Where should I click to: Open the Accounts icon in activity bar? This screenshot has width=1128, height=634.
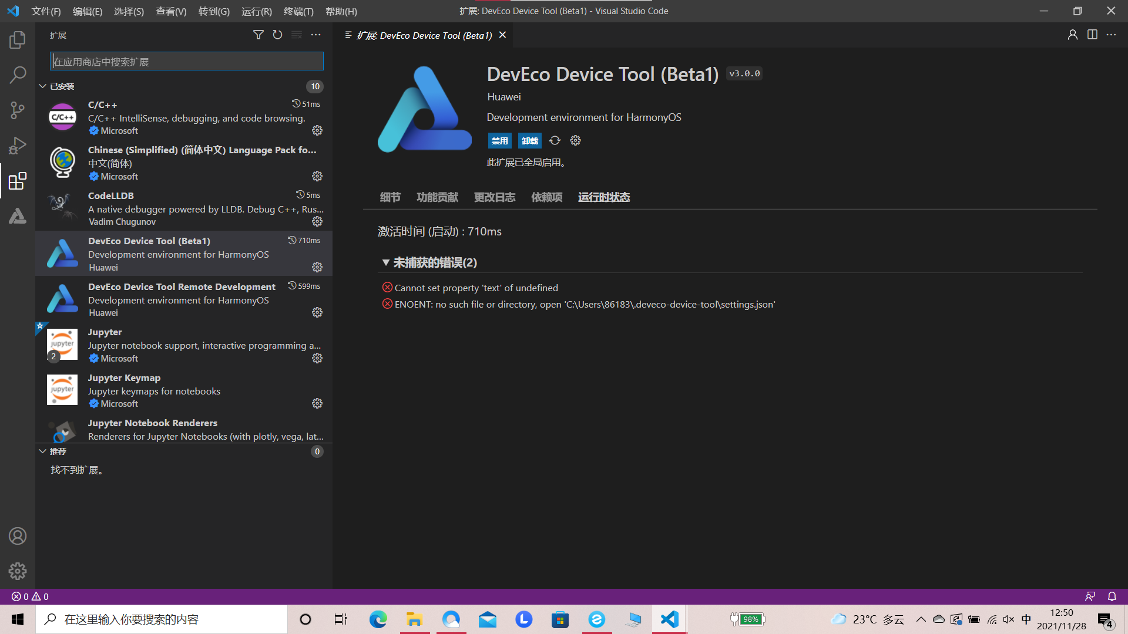click(18, 536)
